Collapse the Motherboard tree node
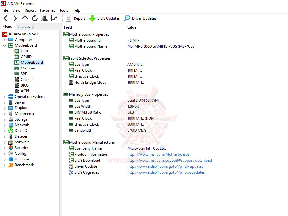Screen dimensions: 288x216 coord(5,45)
